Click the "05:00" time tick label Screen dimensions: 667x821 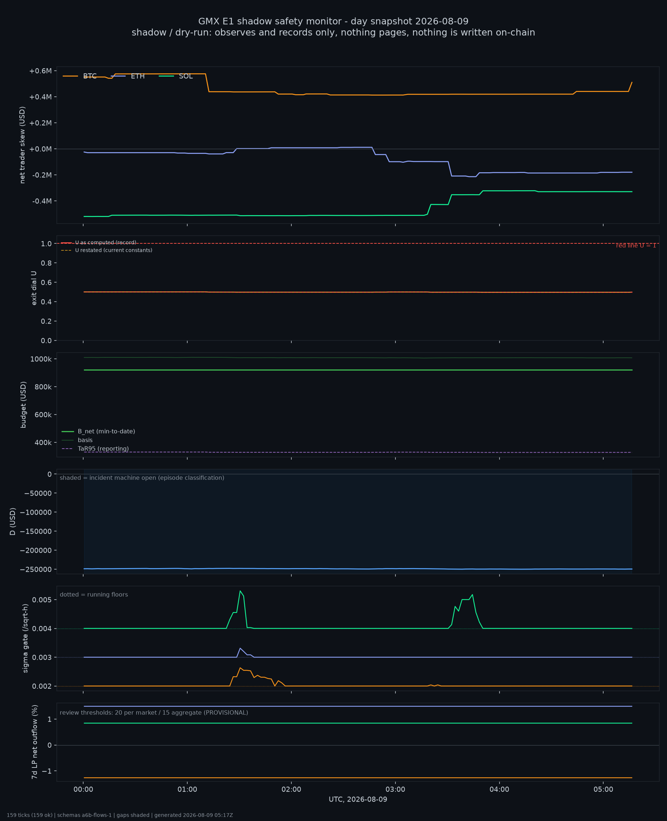click(603, 789)
